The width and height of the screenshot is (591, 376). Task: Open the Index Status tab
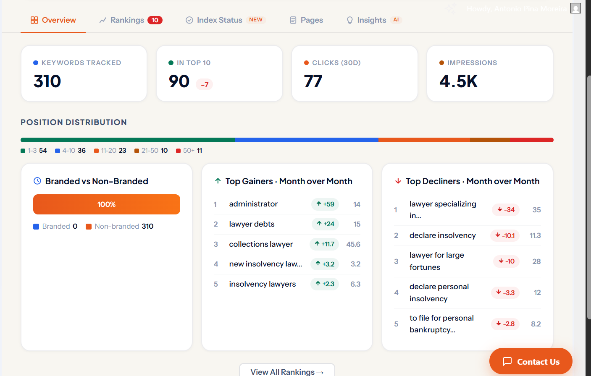[226, 20]
